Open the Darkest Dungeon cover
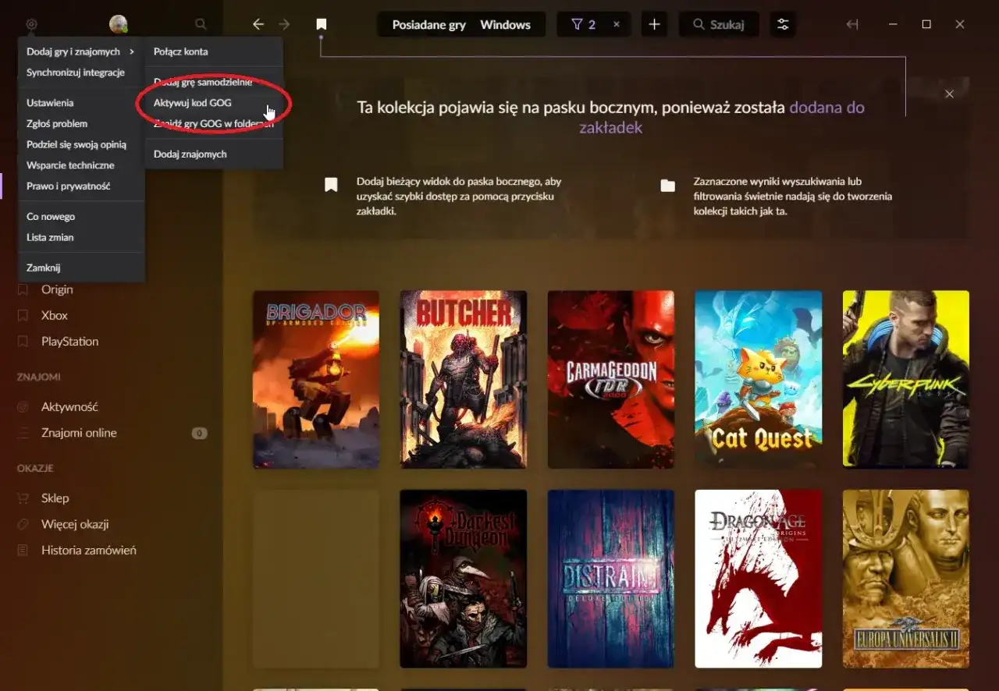999x691 pixels. pyautogui.click(x=464, y=579)
